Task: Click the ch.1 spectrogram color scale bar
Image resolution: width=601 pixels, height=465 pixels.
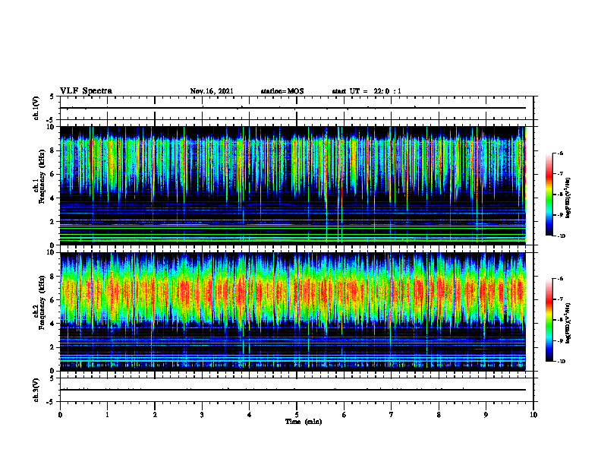Action: point(549,195)
